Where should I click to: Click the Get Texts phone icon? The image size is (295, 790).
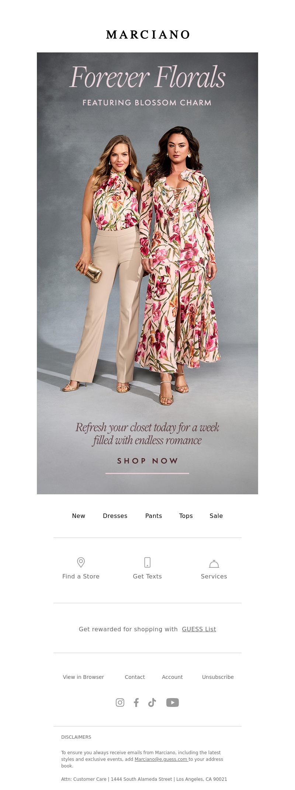coord(147,562)
